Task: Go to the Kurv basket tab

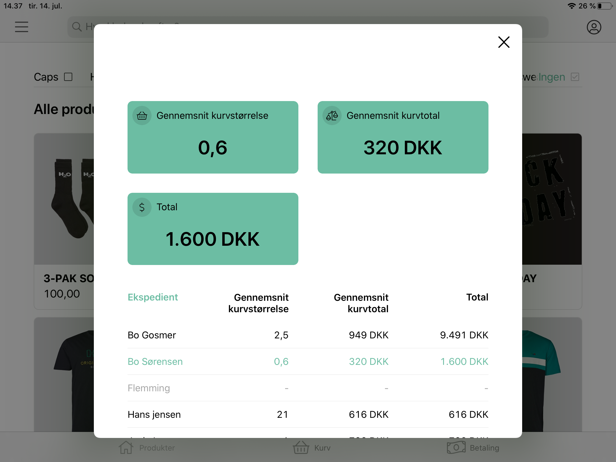Action: coord(301,448)
